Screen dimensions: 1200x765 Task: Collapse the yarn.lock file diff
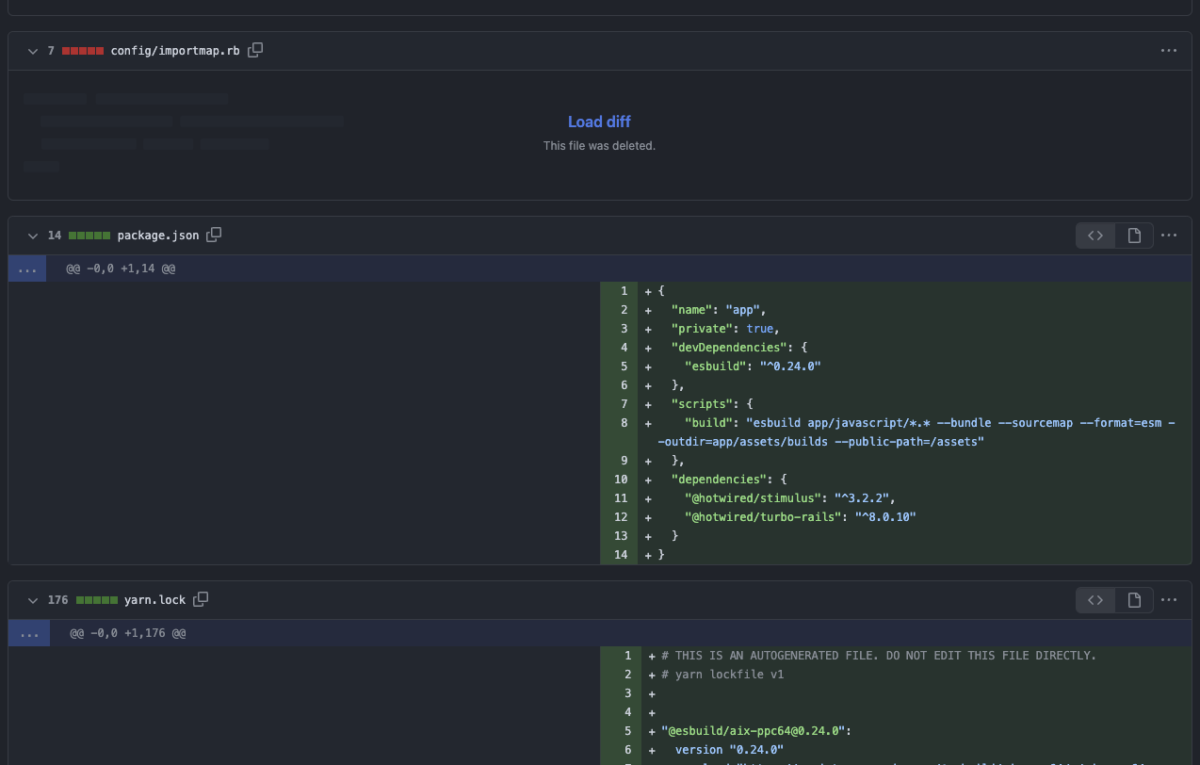pyautogui.click(x=33, y=600)
